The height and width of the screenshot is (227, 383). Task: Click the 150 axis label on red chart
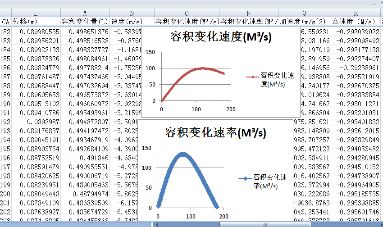(150, 52)
